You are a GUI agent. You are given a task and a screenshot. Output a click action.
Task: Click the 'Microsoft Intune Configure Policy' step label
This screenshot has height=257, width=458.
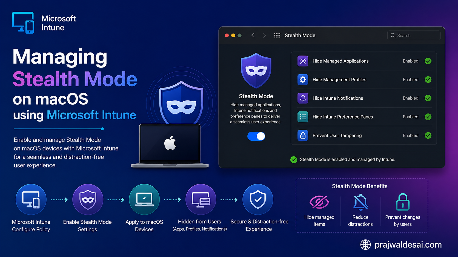coord(31,226)
